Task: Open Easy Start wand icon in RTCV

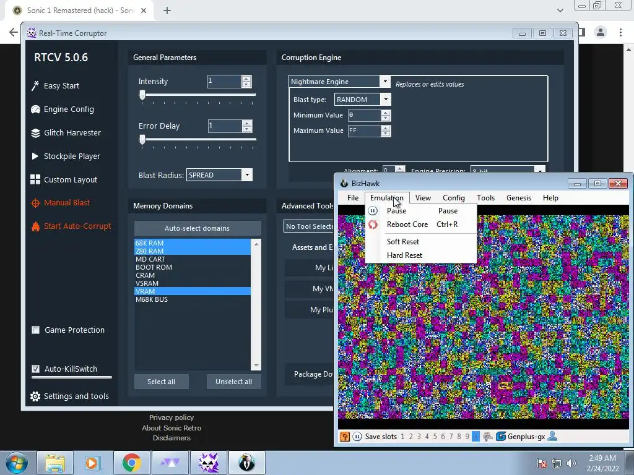Action: (x=35, y=85)
